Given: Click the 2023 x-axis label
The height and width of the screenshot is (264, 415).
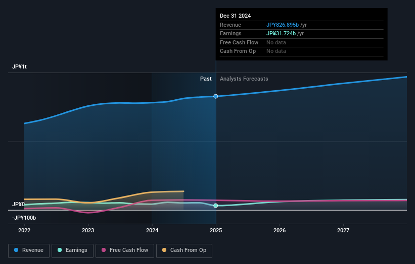Looking at the screenshot, I should point(88,231).
